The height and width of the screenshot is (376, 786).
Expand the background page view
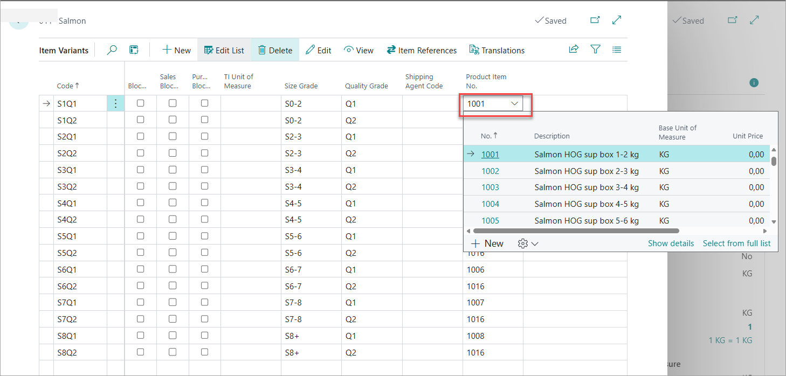(755, 20)
